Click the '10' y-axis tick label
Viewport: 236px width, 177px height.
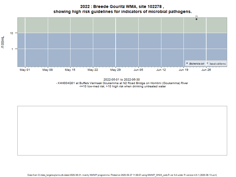(x=12, y=33)
